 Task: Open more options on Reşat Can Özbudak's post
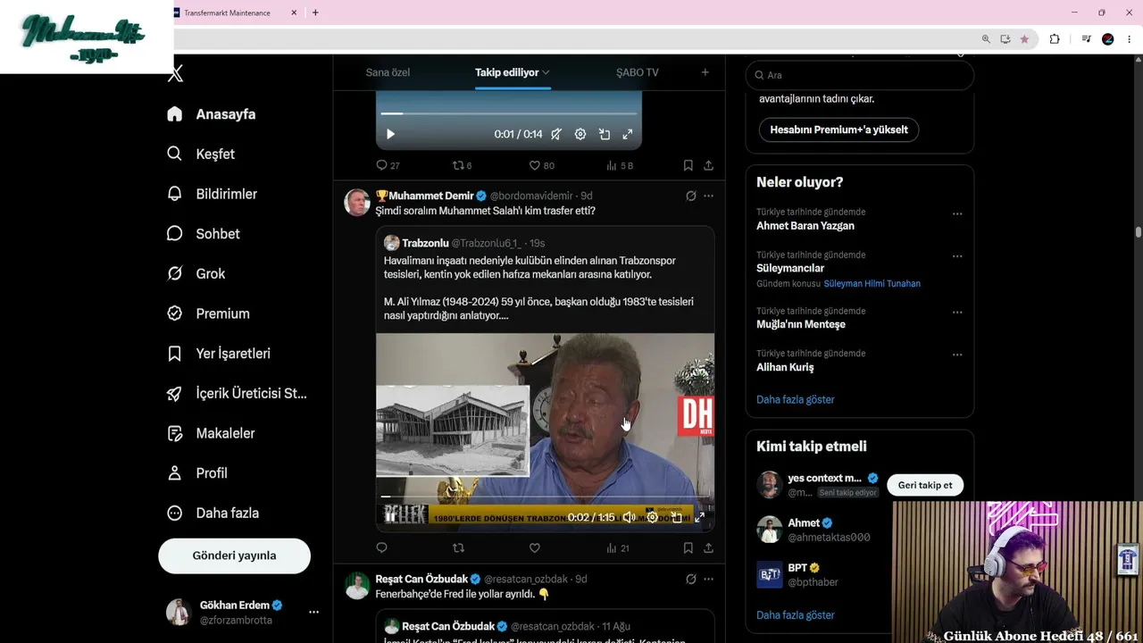pyautogui.click(x=708, y=579)
